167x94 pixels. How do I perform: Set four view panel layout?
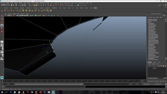(2, 45)
